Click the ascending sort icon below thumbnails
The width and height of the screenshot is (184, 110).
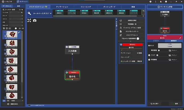click(x=4, y=101)
